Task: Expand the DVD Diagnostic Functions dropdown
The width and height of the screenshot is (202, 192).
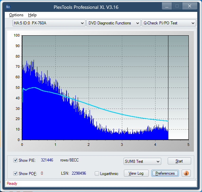Action: (113, 23)
